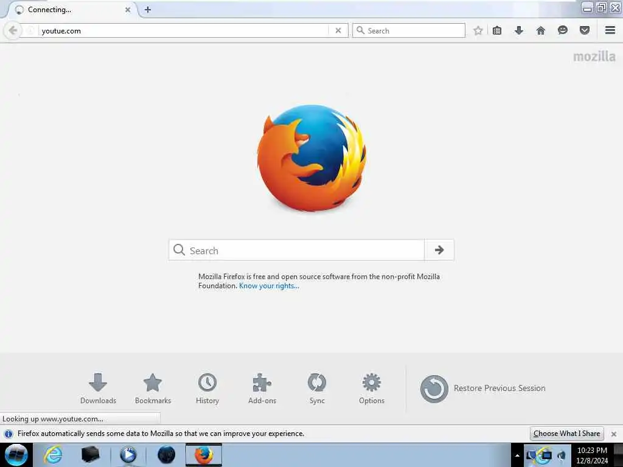The image size is (623, 467).
Task: Open the dark round app icon in taskbar
Action: tap(166, 455)
